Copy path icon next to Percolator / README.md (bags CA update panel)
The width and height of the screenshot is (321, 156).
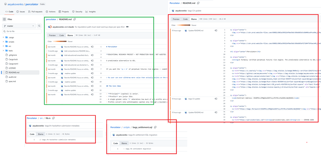tap(198, 3)
